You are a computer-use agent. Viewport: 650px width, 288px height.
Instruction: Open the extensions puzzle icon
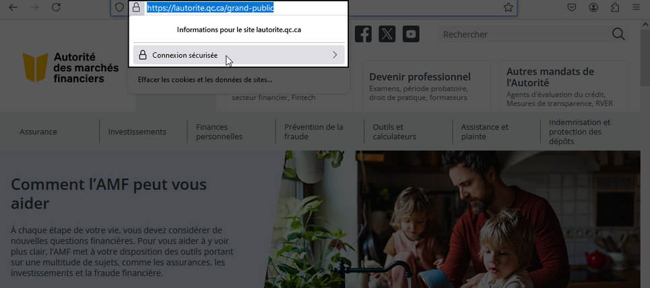coord(615,7)
